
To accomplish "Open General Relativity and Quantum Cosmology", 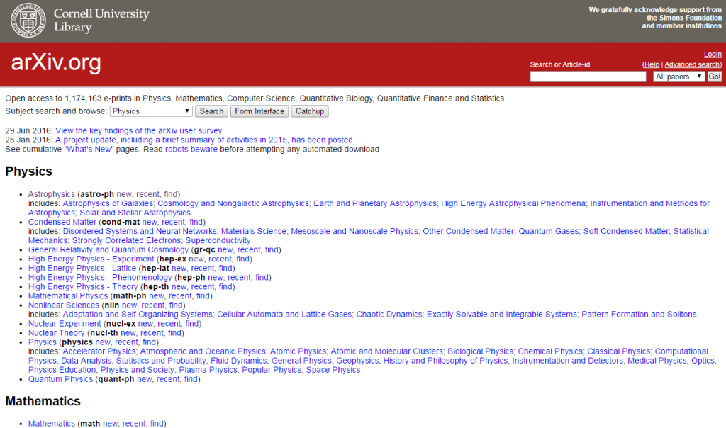I will click(108, 249).
